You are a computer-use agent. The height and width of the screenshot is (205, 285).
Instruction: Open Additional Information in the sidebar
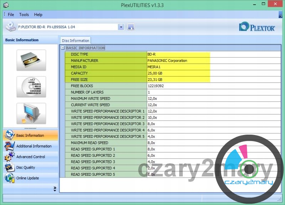[33, 146]
